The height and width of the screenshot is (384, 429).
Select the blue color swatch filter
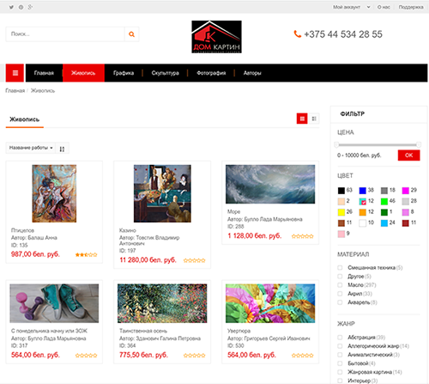[x=363, y=191]
